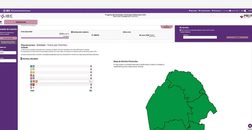Click the Participación ciudadana info icon
The image size is (252, 130).
(x=72, y=32)
